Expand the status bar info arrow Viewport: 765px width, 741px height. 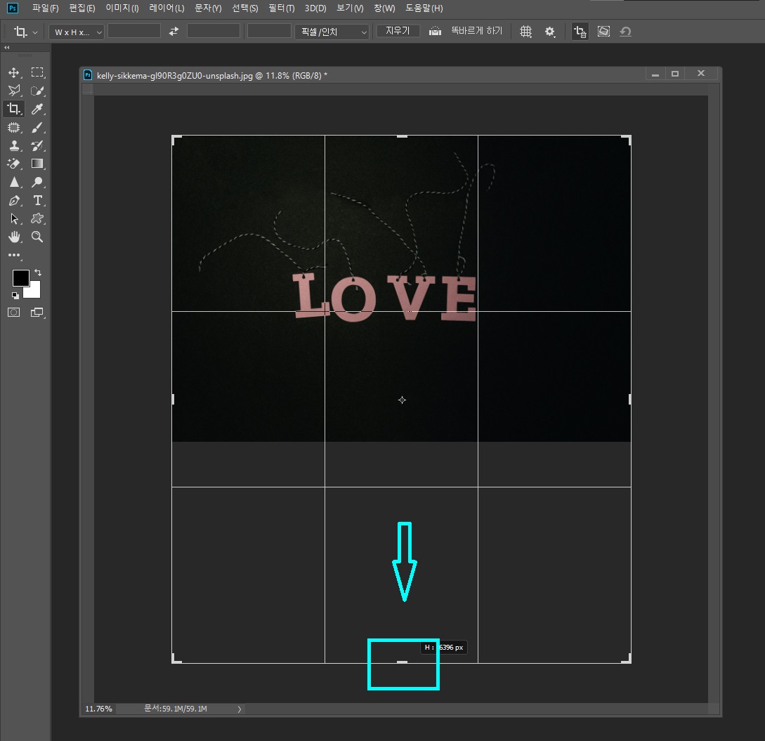tap(240, 709)
